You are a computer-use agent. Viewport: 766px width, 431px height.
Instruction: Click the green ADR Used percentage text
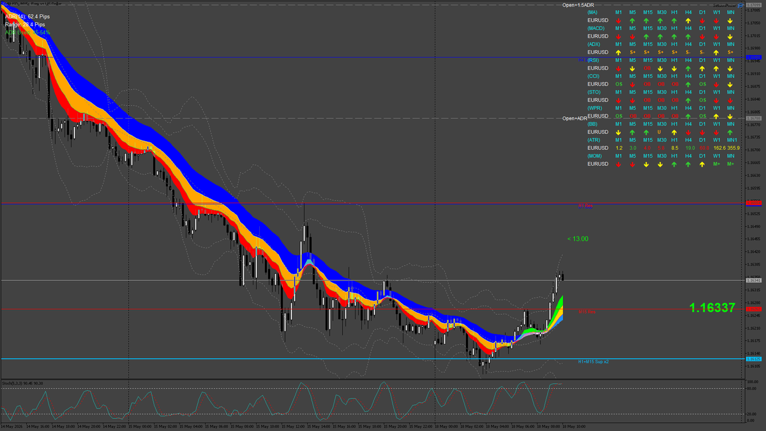27,32
